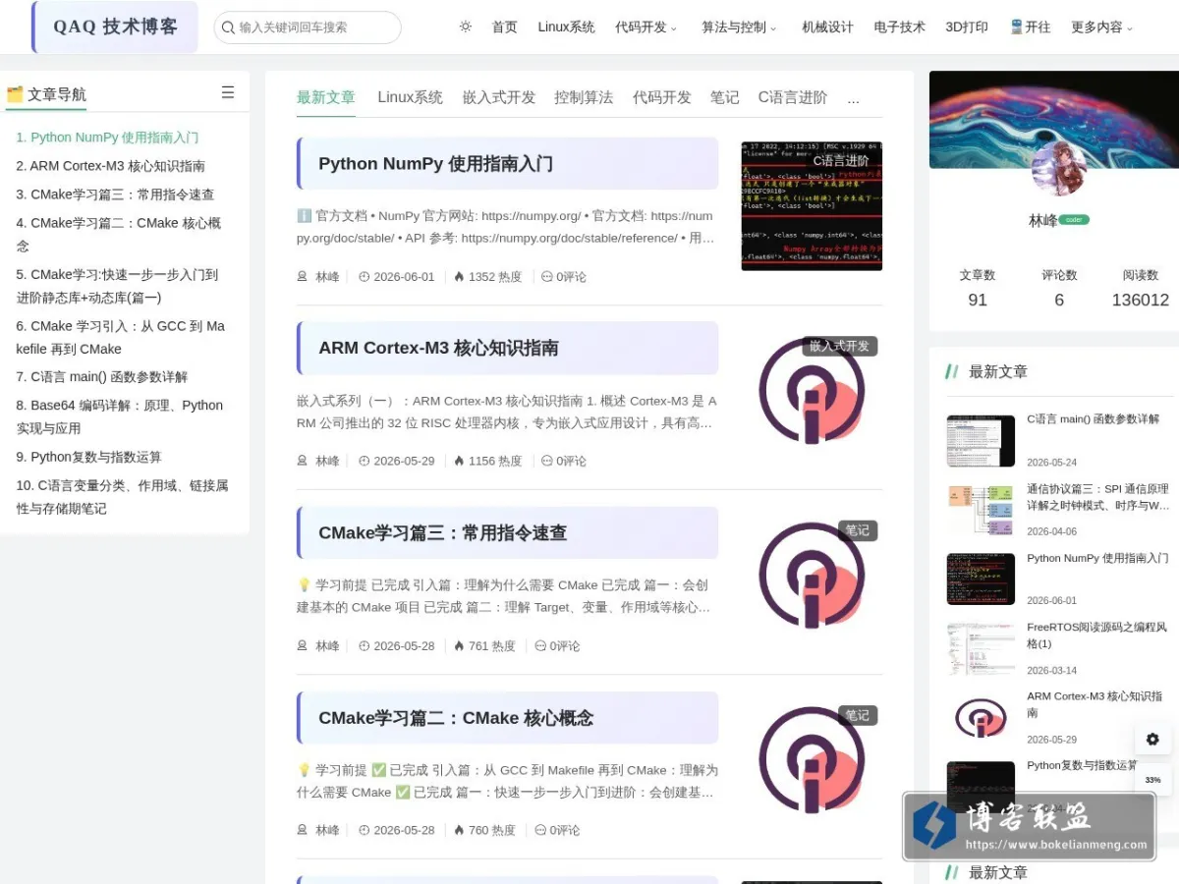Screen dimensions: 1179x884
Task: Toggle the light/dark theme sun icon
Action: point(466,27)
